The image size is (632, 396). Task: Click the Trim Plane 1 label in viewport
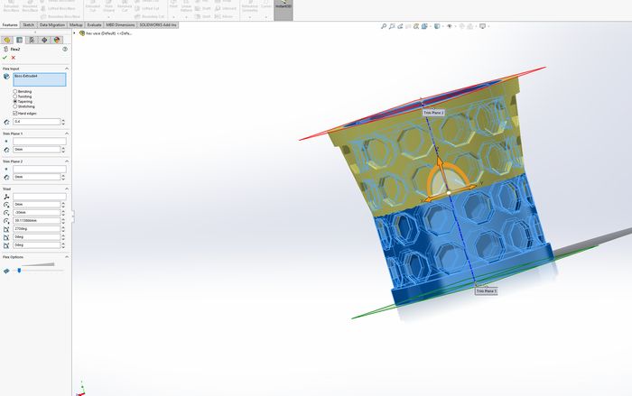(486, 290)
